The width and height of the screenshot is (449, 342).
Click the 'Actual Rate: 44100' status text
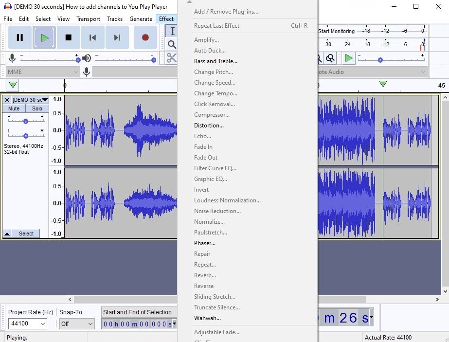point(388,338)
